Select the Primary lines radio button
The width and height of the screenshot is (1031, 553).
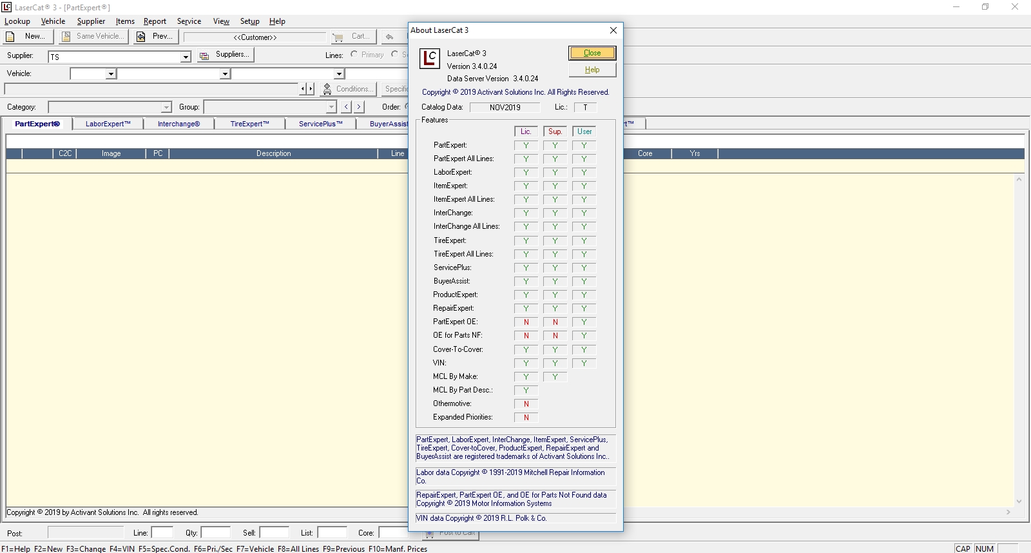tap(354, 55)
